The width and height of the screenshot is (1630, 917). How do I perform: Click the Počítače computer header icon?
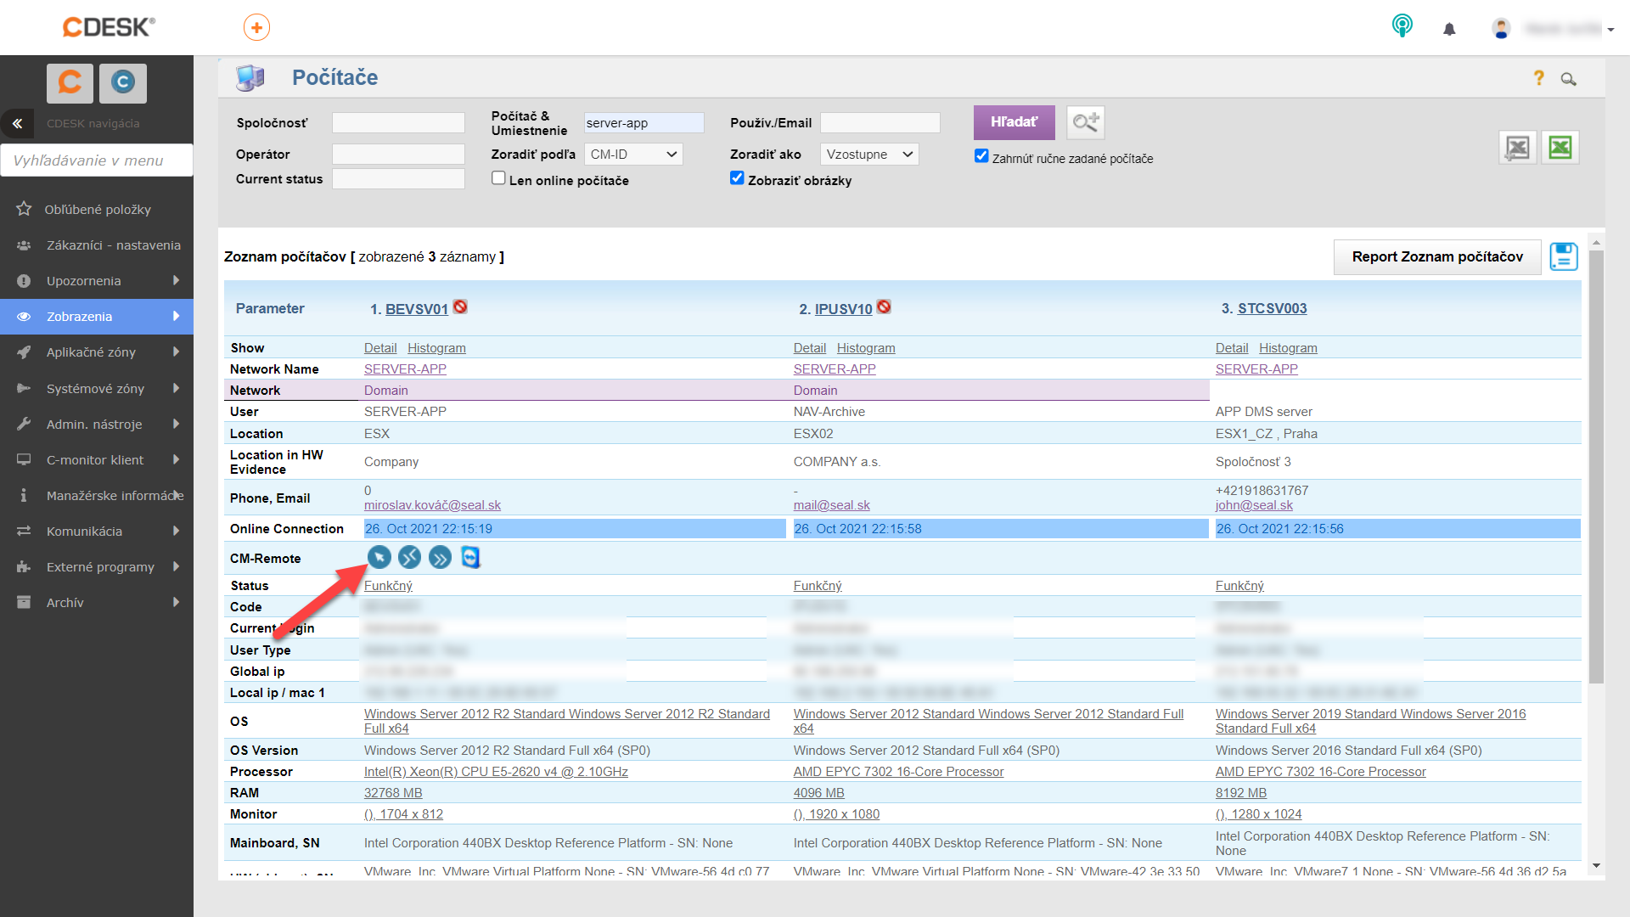(x=250, y=78)
